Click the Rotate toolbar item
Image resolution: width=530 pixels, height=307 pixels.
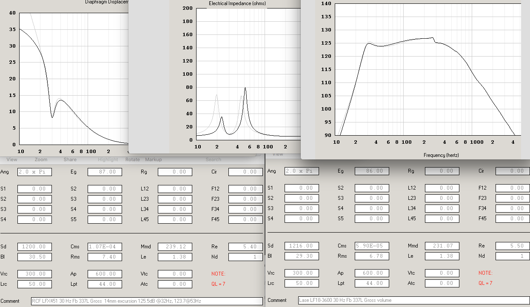pos(132,159)
